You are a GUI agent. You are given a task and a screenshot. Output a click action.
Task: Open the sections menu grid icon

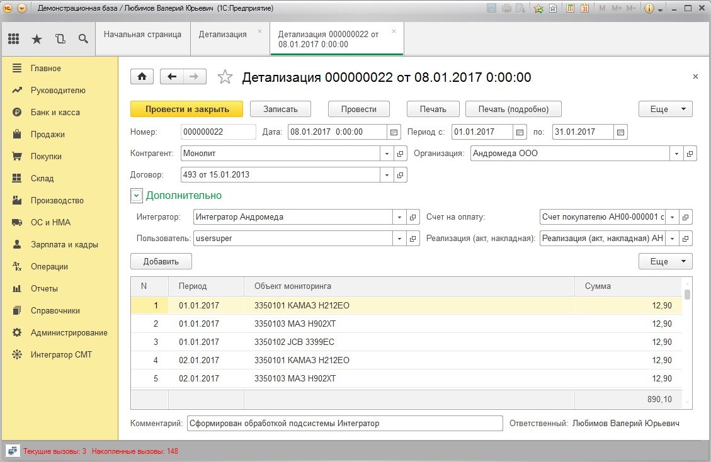tap(14, 39)
